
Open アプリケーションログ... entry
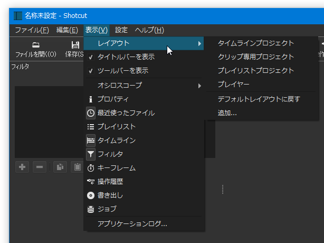tap(144, 224)
